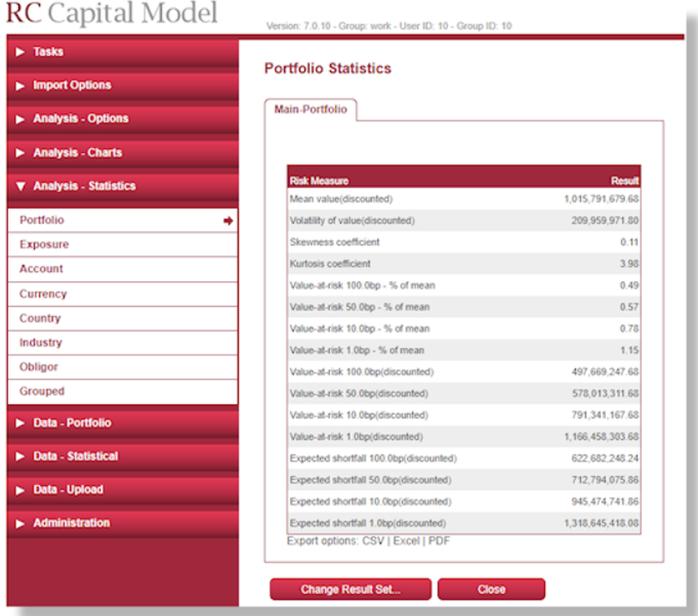The image size is (698, 616).
Task: Export the table to PDF
Action: 440,541
